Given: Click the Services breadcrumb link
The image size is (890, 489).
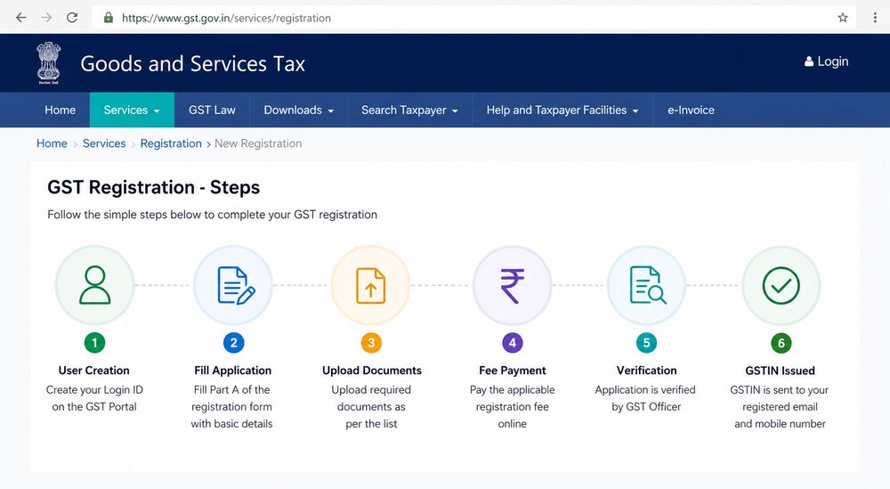Looking at the screenshot, I should (104, 143).
